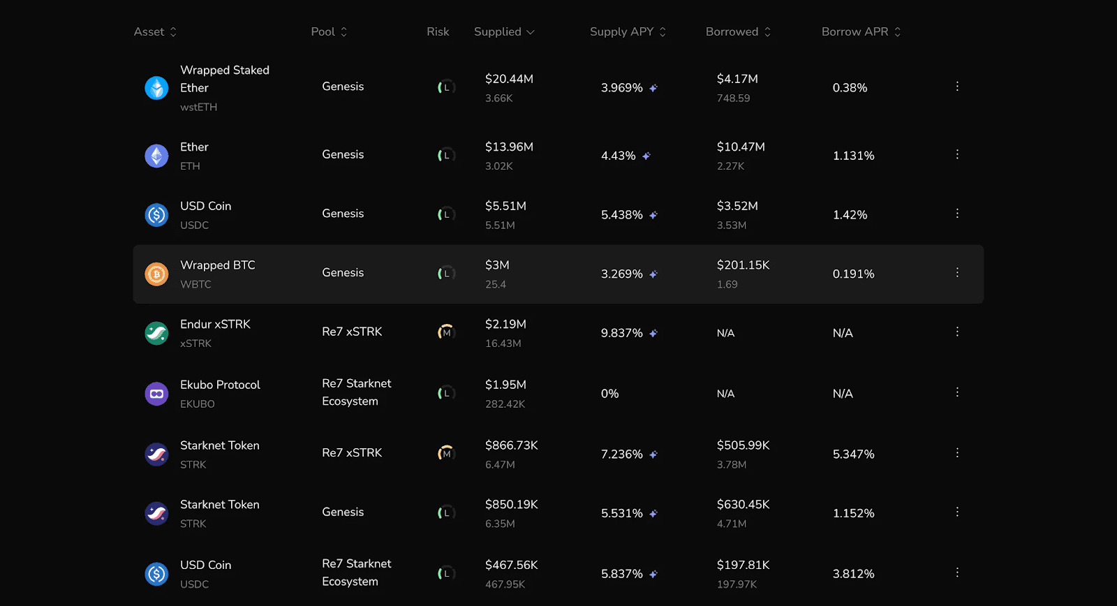This screenshot has height=606, width=1117.
Task: Click USD Coin icon in Re7 Starknet Ecosystem row
Action: click(x=156, y=574)
